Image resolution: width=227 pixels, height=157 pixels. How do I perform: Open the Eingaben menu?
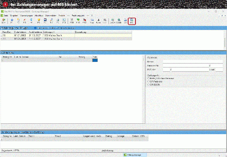(14, 16)
